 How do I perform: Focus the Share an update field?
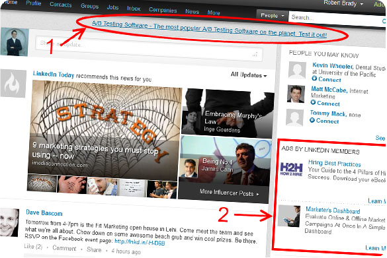point(148,49)
